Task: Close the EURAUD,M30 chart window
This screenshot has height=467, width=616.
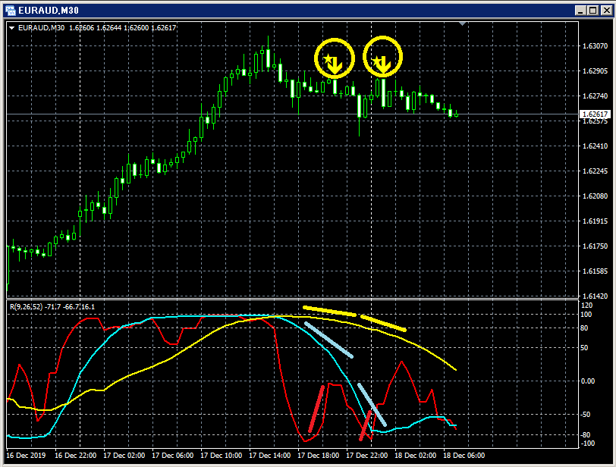Action: (x=606, y=11)
